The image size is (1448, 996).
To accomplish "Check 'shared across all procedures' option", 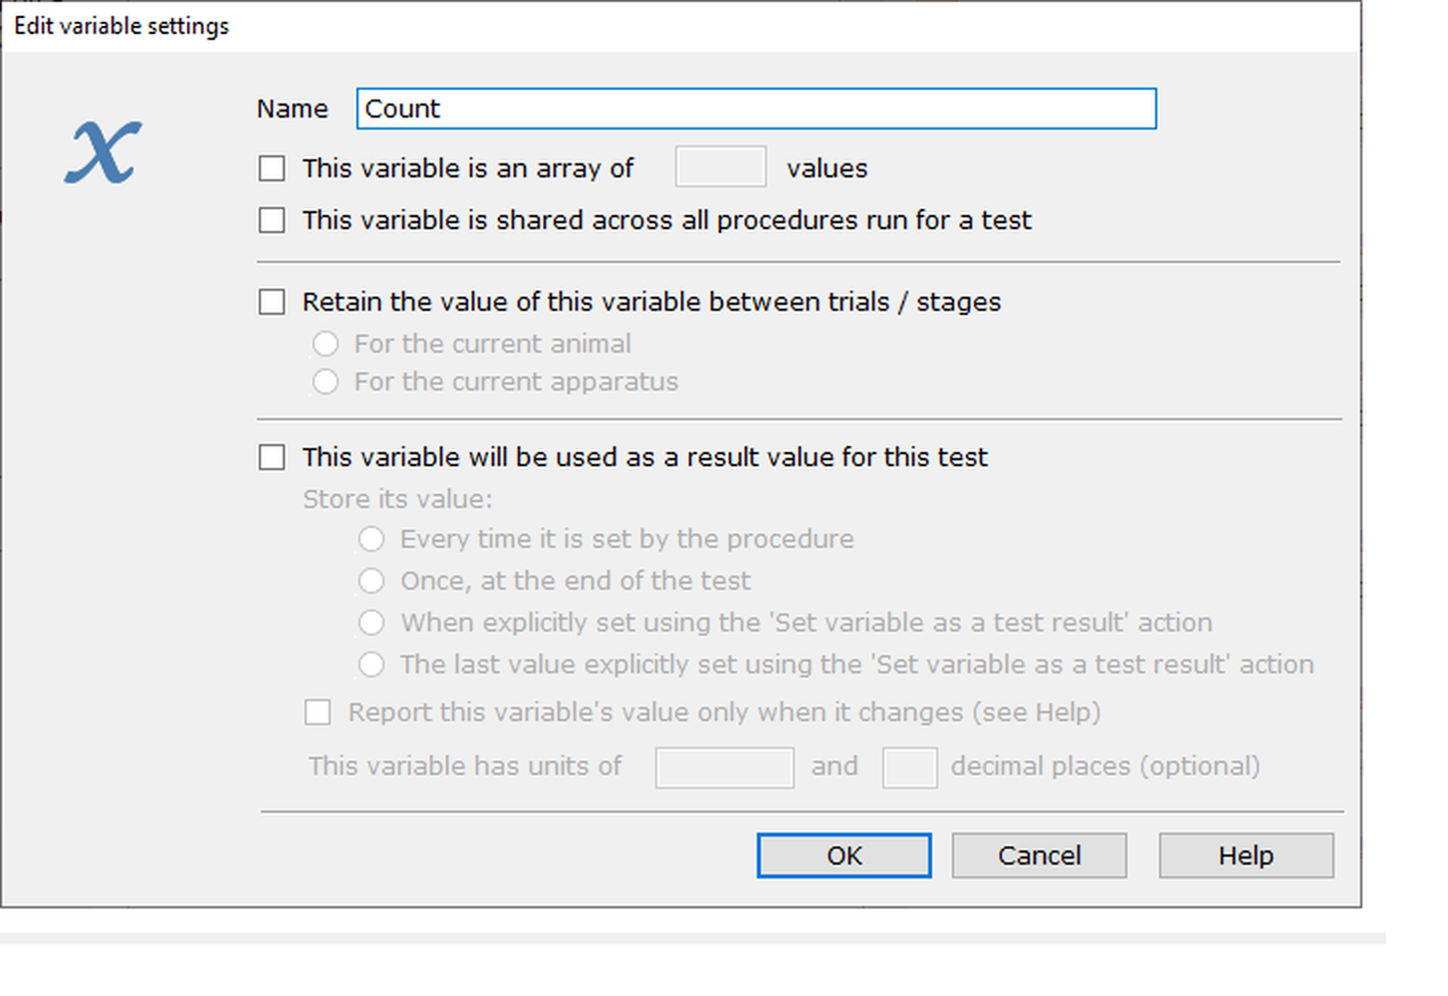I will [x=272, y=220].
